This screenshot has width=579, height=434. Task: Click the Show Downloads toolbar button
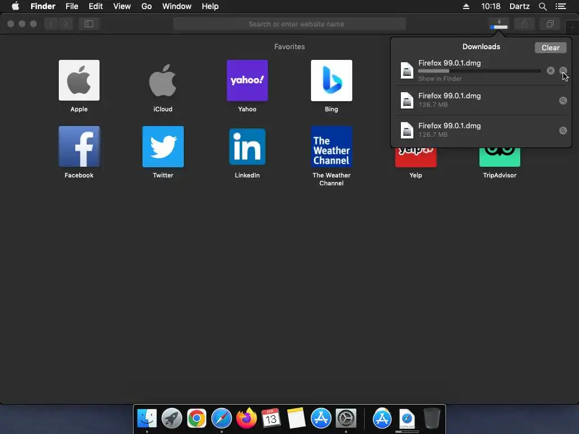(499, 24)
